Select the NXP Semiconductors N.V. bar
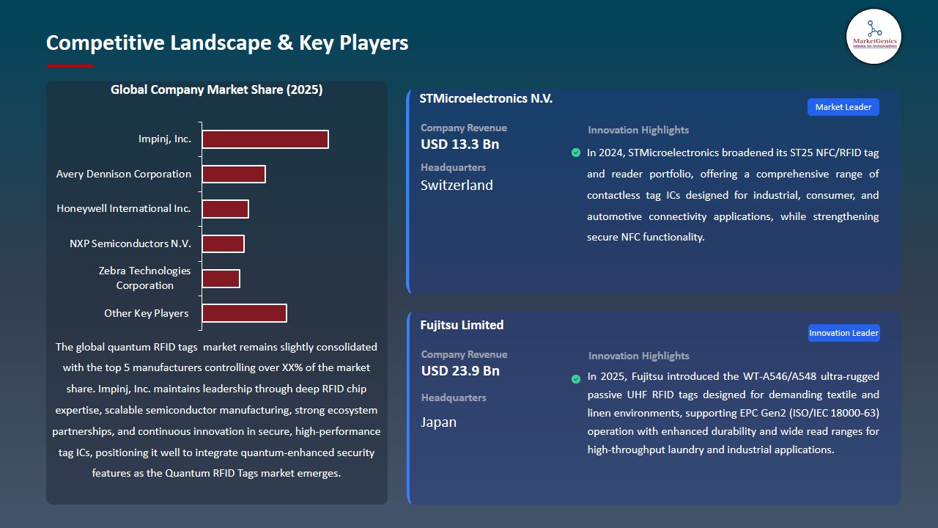938x528 pixels. click(223, 243)
